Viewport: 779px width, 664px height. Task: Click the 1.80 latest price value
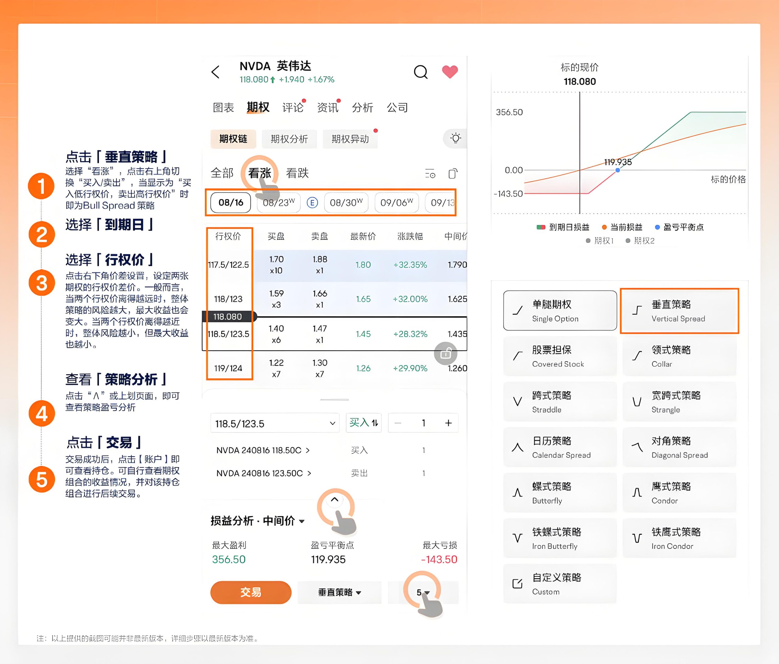pos(363,265)
